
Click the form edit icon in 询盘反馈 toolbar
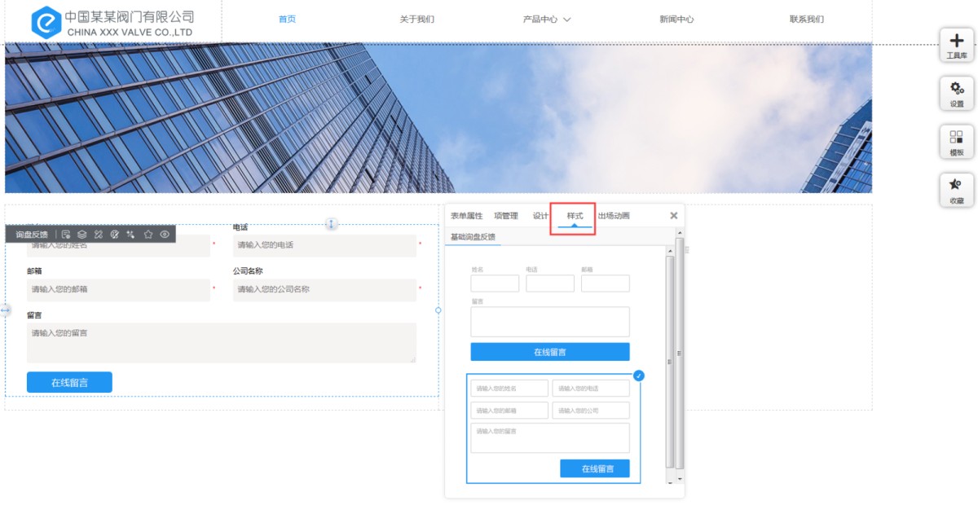(66, 235)
